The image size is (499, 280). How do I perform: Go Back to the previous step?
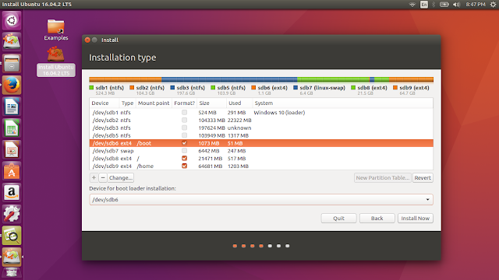point(377,218)
